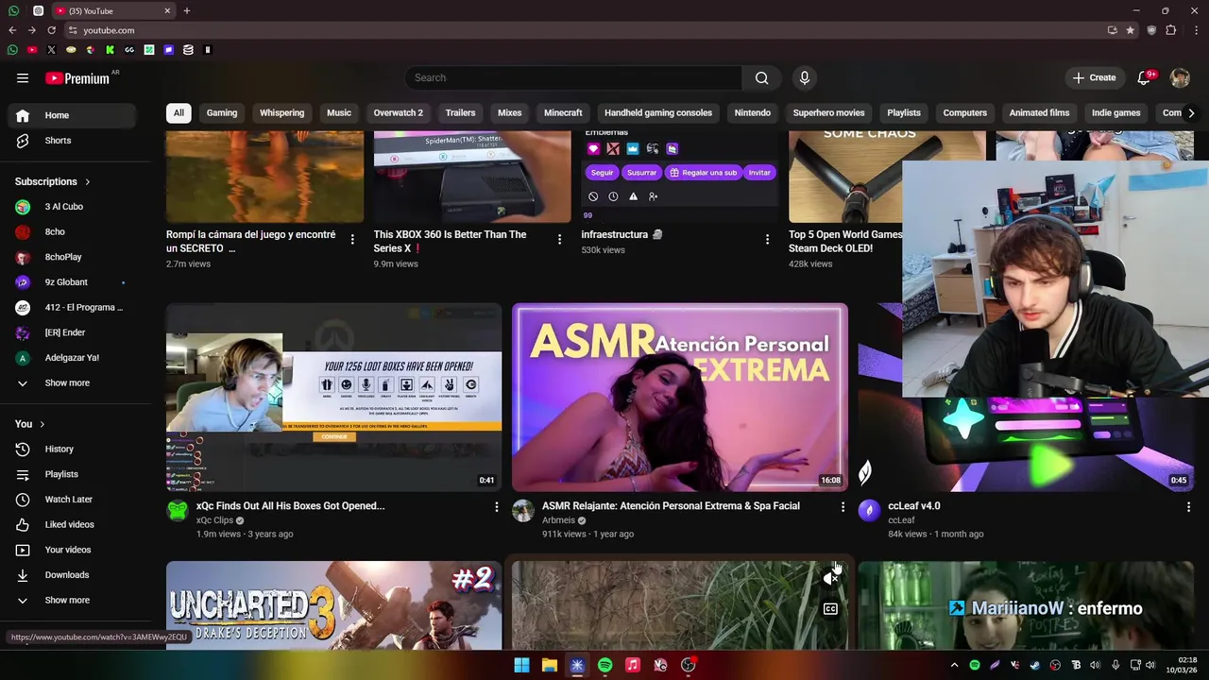
Task: Open Spotify from the taskbar
Action: click(604, 665)
